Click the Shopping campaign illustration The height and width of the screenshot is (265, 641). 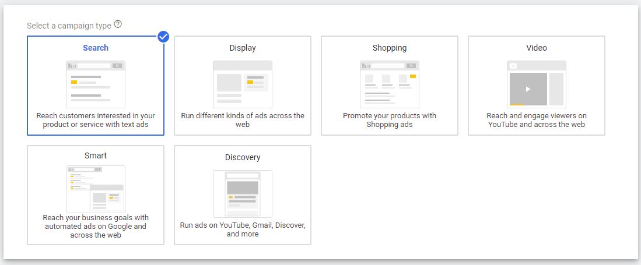[x=390, y=84]
